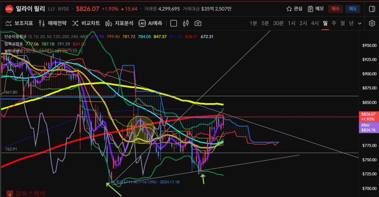The width and height of the screenshot is (379, 197).
Task: Toggle the side panel layout icon
Action: [372, 9]
